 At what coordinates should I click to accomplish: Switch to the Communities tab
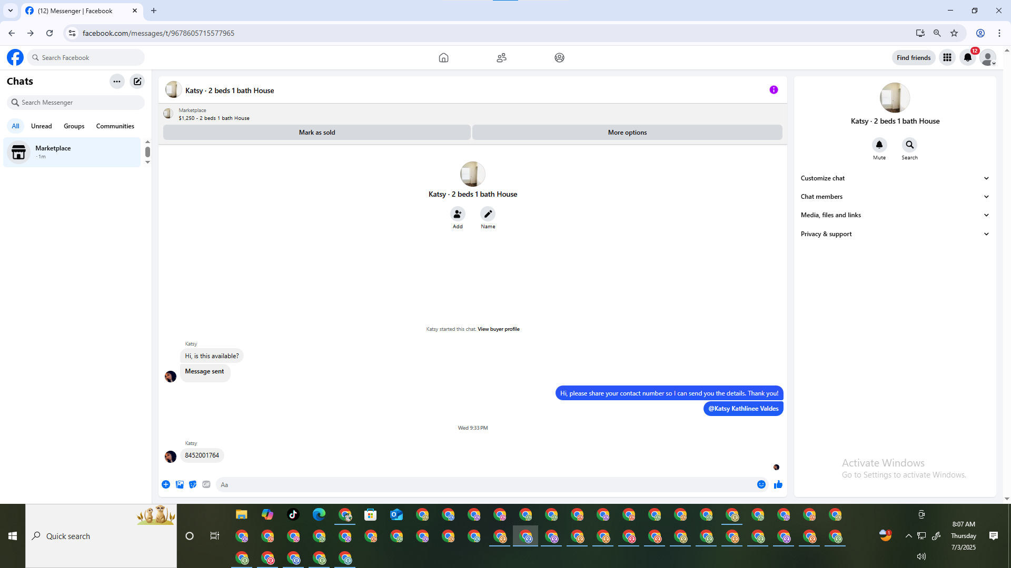[115, 126]
